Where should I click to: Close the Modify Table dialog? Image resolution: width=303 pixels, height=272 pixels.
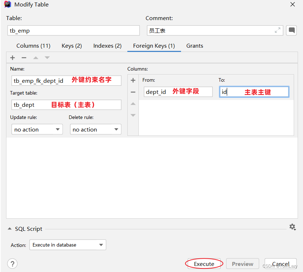pyautogui.click(x=293, y=4)
